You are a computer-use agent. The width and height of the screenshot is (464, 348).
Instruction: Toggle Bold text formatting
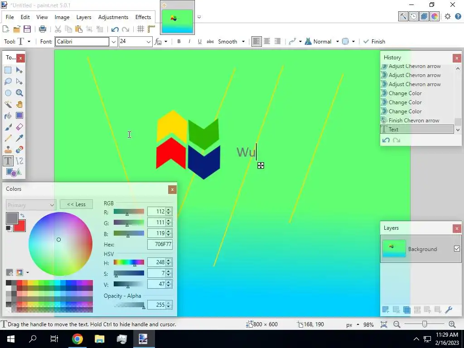click(x=179, y=41)
